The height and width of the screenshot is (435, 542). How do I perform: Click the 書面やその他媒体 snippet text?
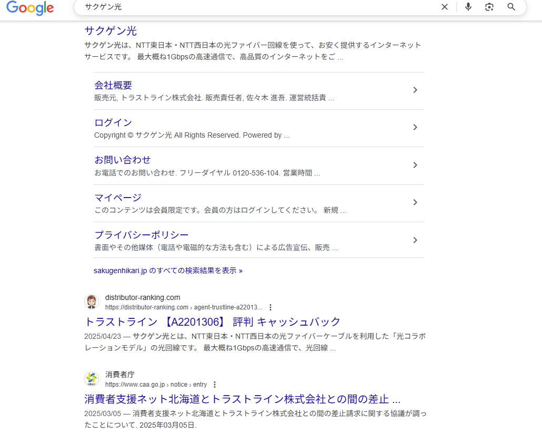click(x=216, y=247)
